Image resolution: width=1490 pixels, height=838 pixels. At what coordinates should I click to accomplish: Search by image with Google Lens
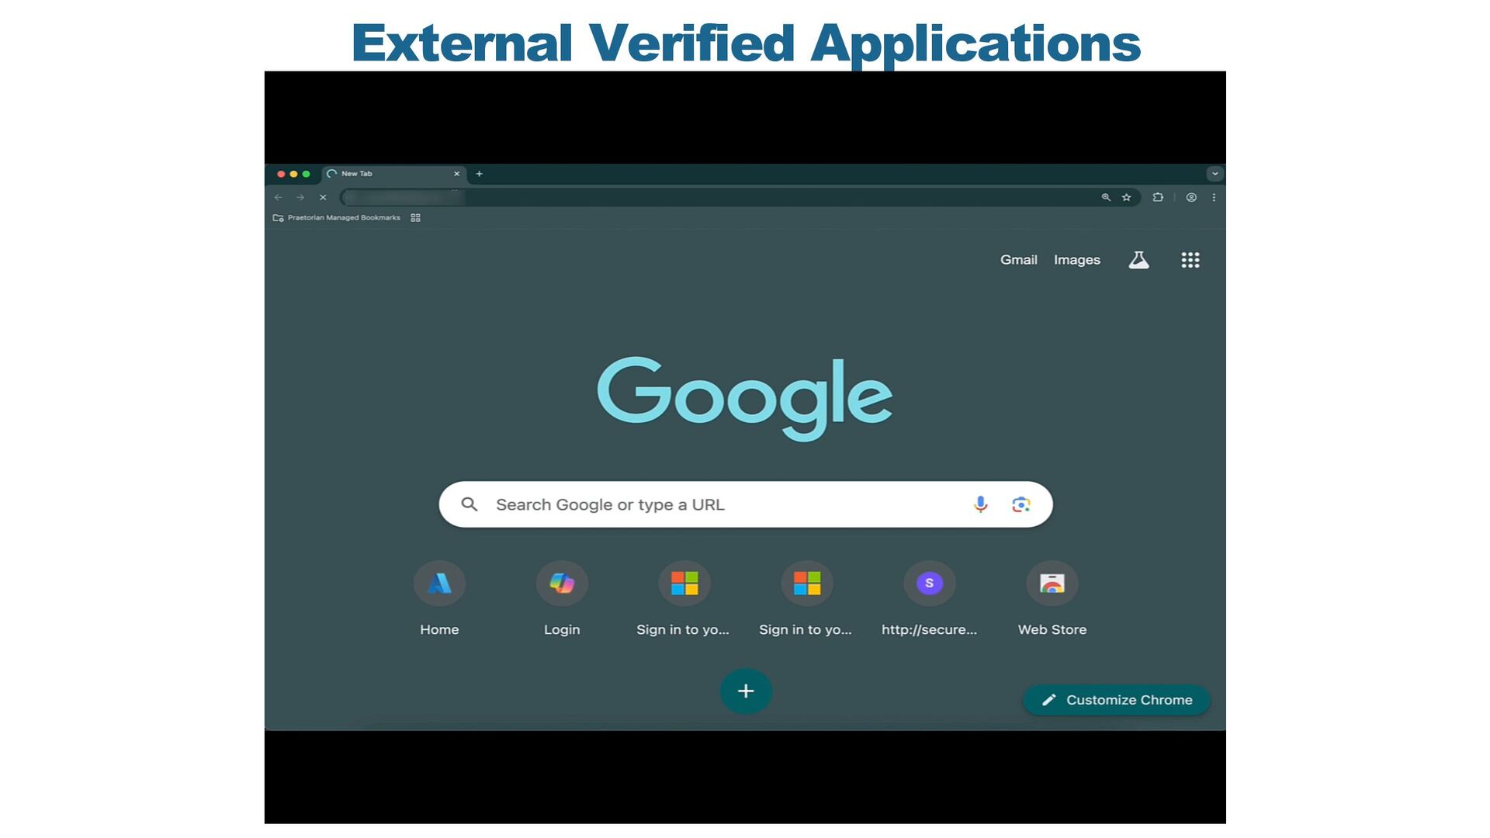(x=1021, y=504)
